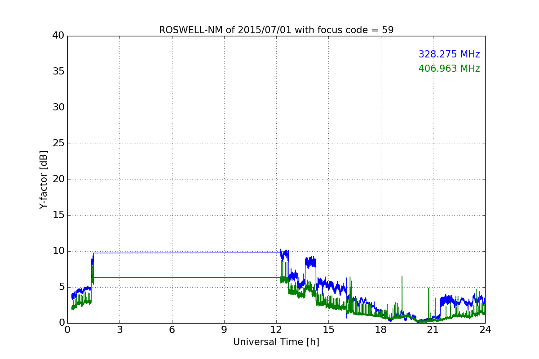Click the y-axis tick label '25'
This screenshot has height=359, width=539.
click(58, 144)
